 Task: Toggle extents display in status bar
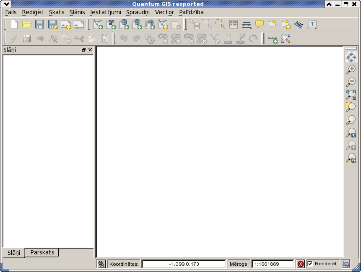click(x=101, y=264)
